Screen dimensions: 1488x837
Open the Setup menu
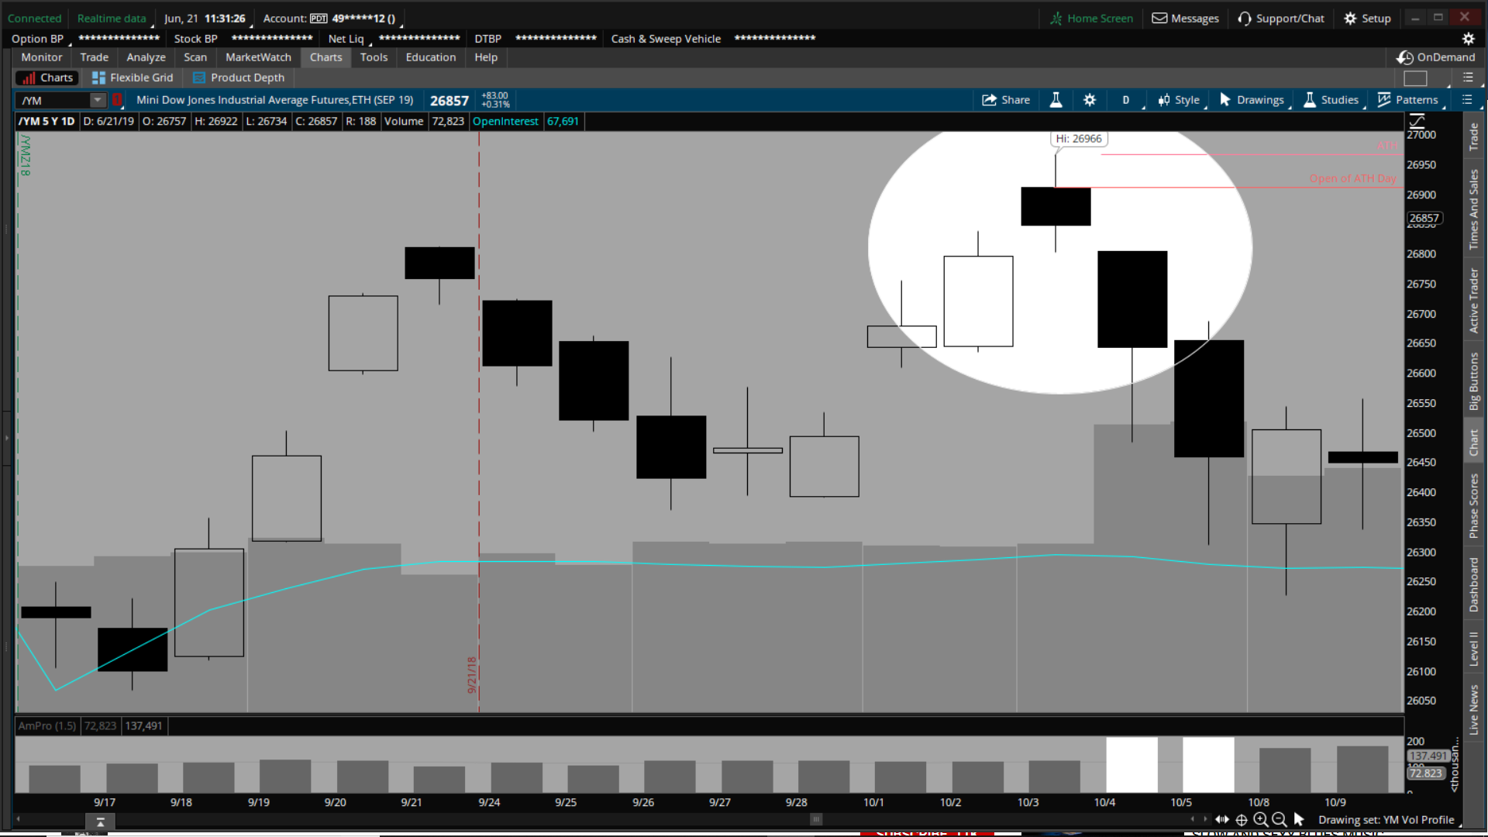(1367, 19)
